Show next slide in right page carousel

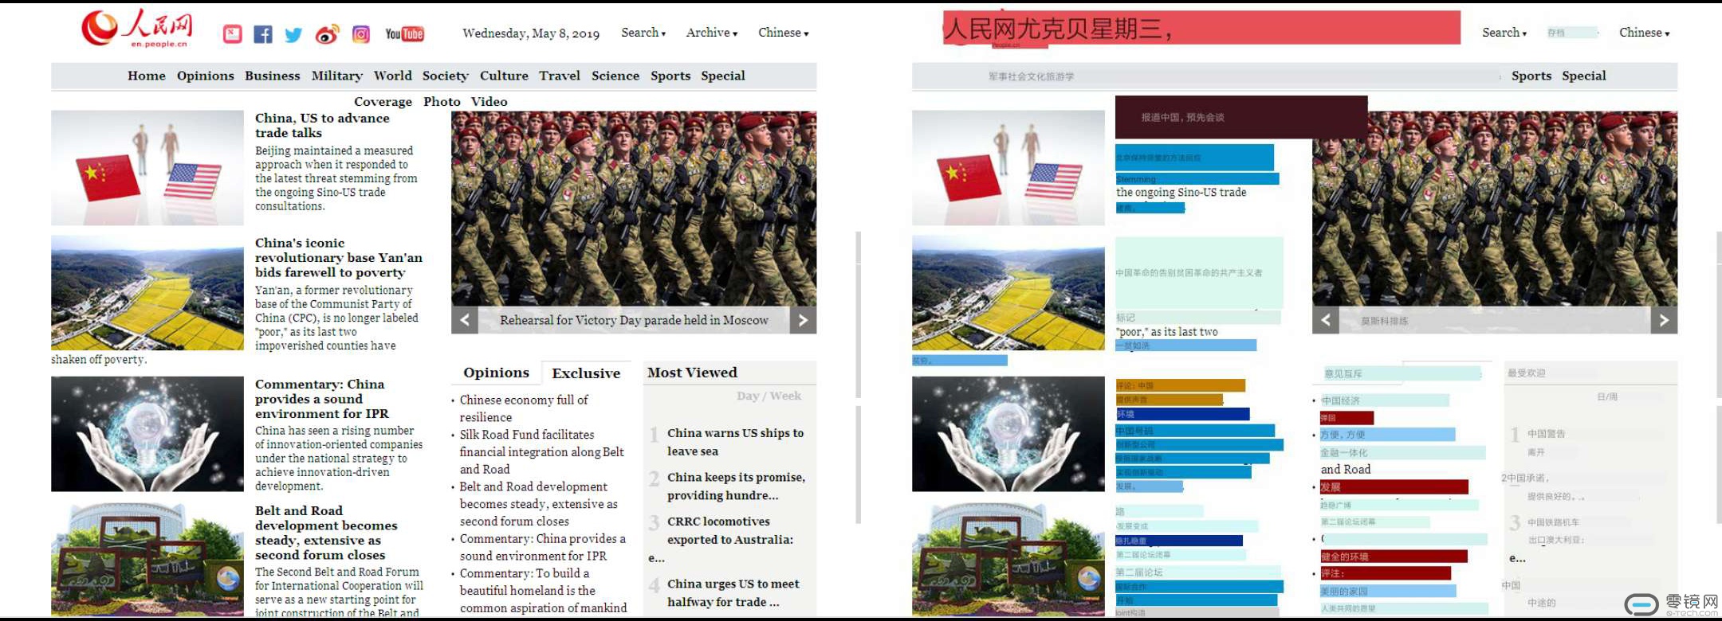1664,320
